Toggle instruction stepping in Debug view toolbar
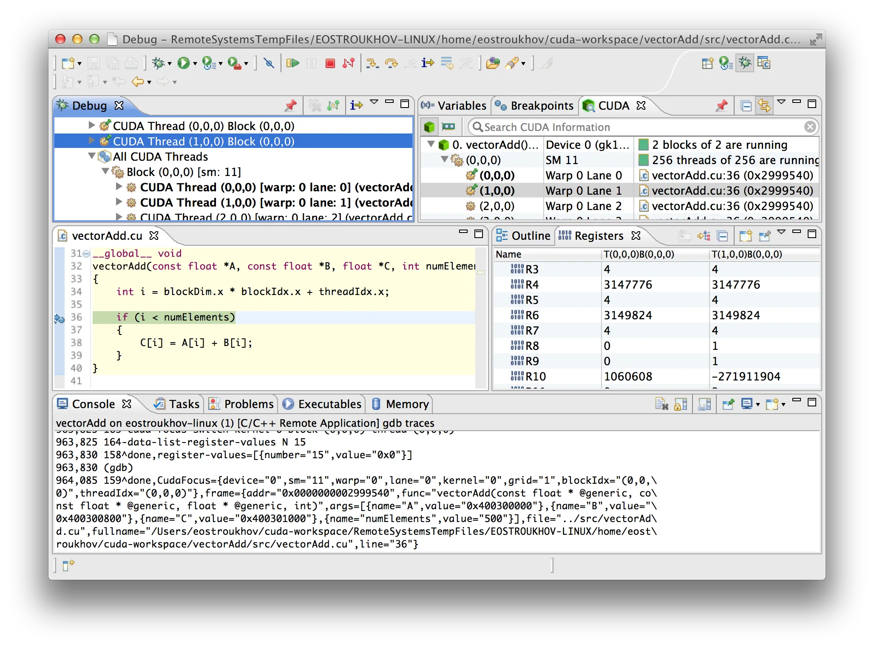Image resolution: width=874 pixels, height=647 pixels. point(356,105)
